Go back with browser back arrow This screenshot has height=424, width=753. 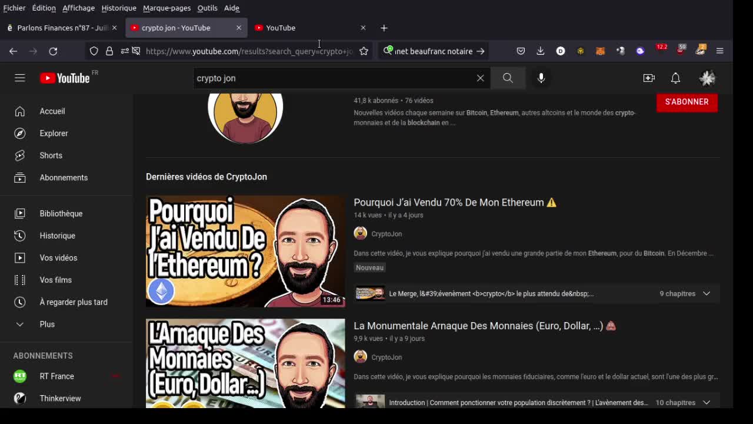(x=13, y=51)
